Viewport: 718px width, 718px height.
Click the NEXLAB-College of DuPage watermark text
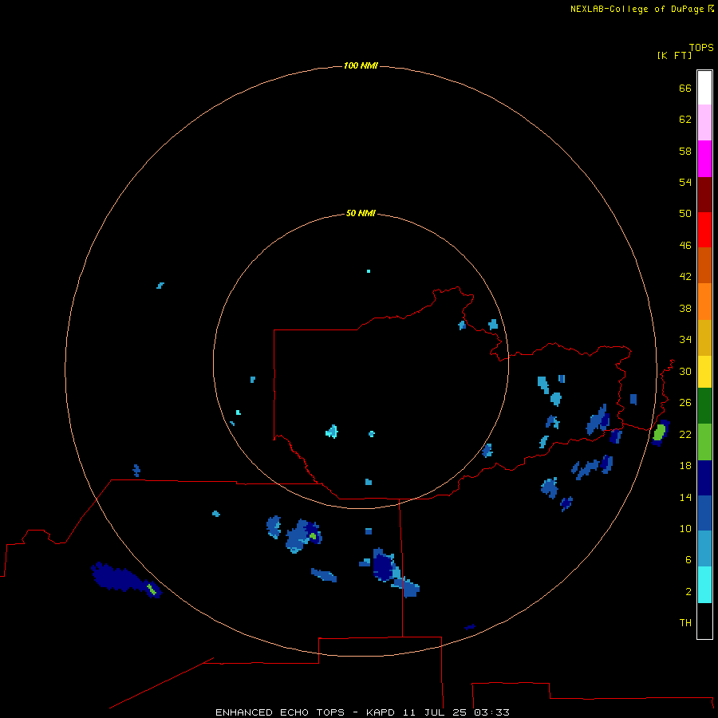pos(641,9)
